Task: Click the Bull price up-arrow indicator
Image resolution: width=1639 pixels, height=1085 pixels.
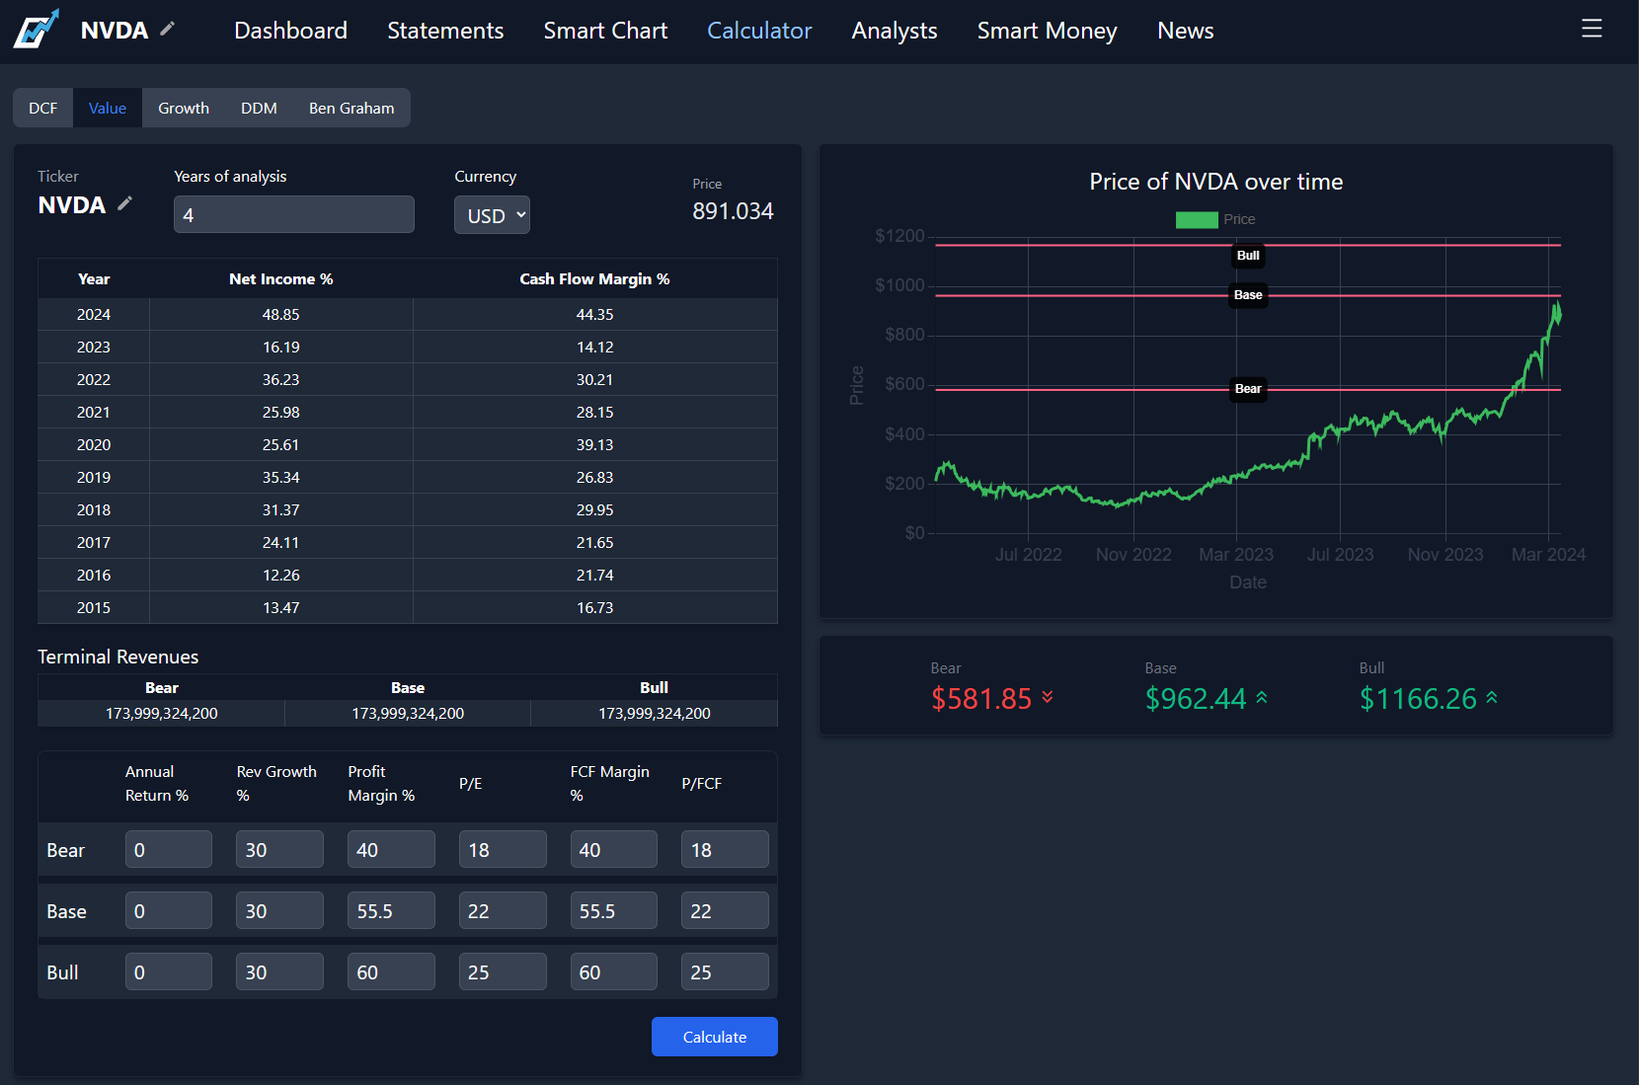Action: click(1492, 697)
